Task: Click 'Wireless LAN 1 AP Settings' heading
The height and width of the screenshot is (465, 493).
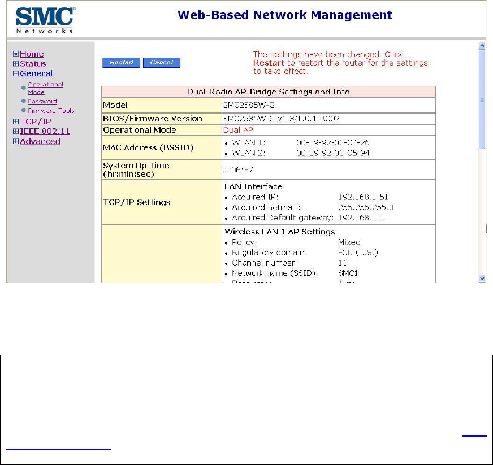Action: tap(280, 232)
